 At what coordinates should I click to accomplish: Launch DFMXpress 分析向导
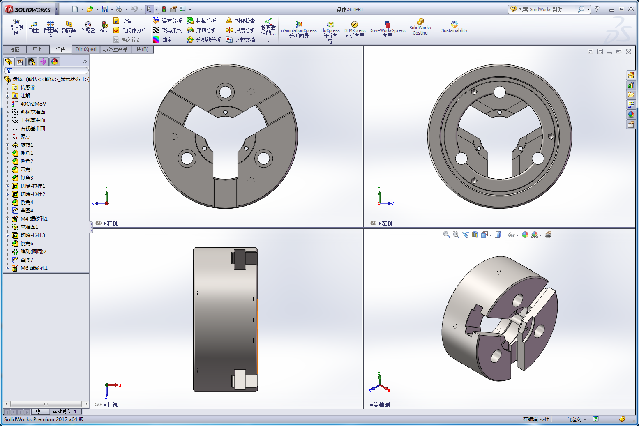point(355,30)
